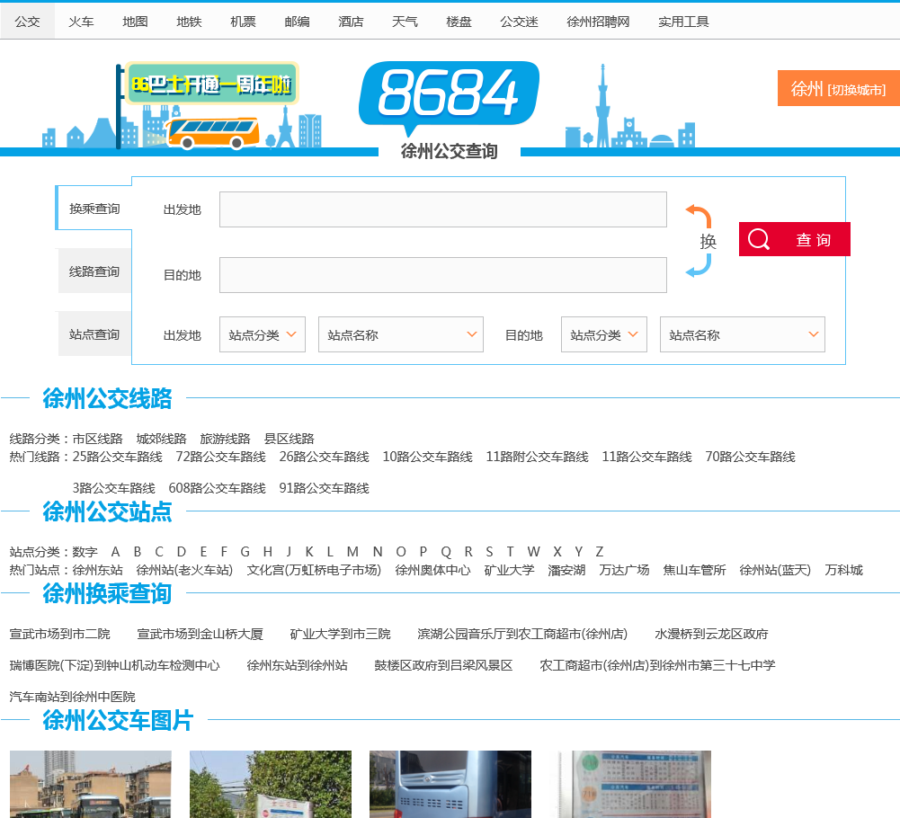Screen dimensions: 900x818
Task: Open hot station 万科城
Action: tap(843, 571)
